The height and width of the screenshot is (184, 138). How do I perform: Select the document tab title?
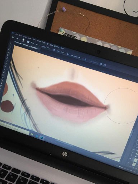tap(26, 45)
